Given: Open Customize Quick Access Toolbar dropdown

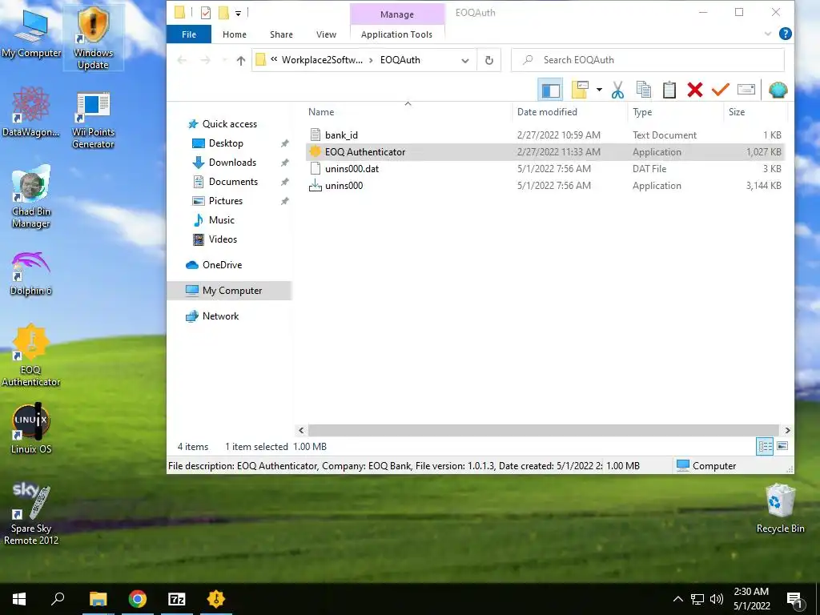Looking at the screenshot, I should pyautogui.click(x=238, y=13).
